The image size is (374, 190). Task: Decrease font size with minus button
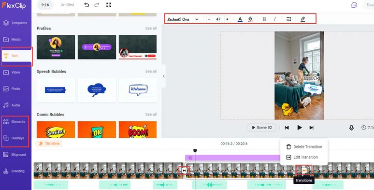209,19
